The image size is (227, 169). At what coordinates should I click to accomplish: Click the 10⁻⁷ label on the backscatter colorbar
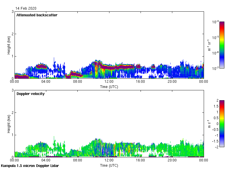[215, 68]
